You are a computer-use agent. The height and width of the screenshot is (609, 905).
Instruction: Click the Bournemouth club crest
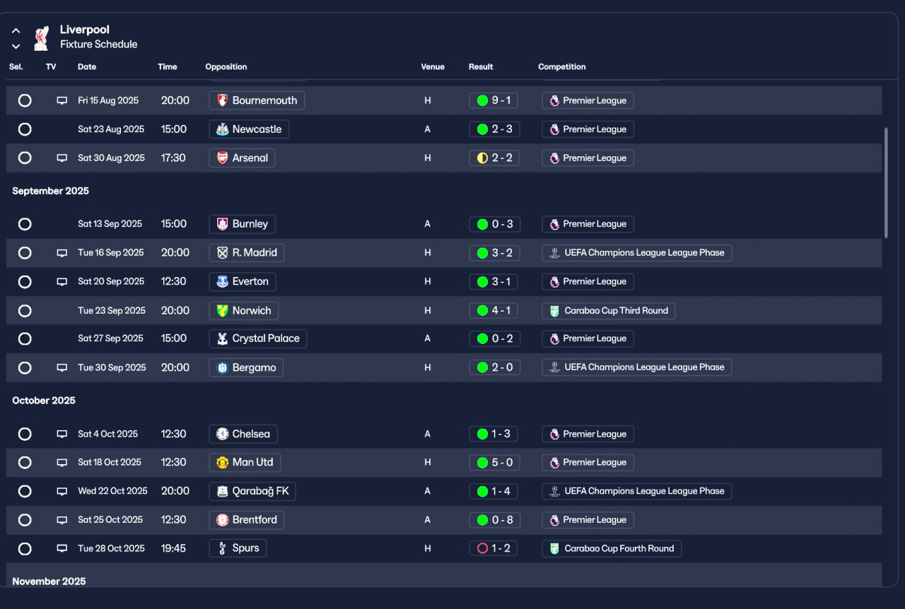(x=223, y=100)
